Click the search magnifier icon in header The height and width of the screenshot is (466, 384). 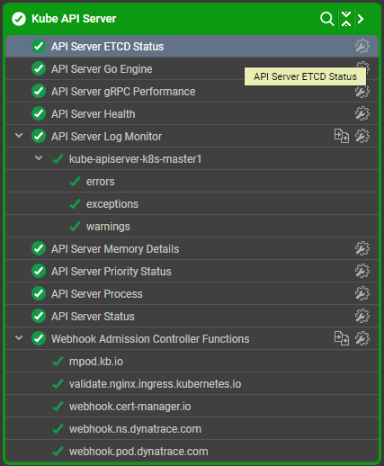pyautogui.click(x=327, y=19)
